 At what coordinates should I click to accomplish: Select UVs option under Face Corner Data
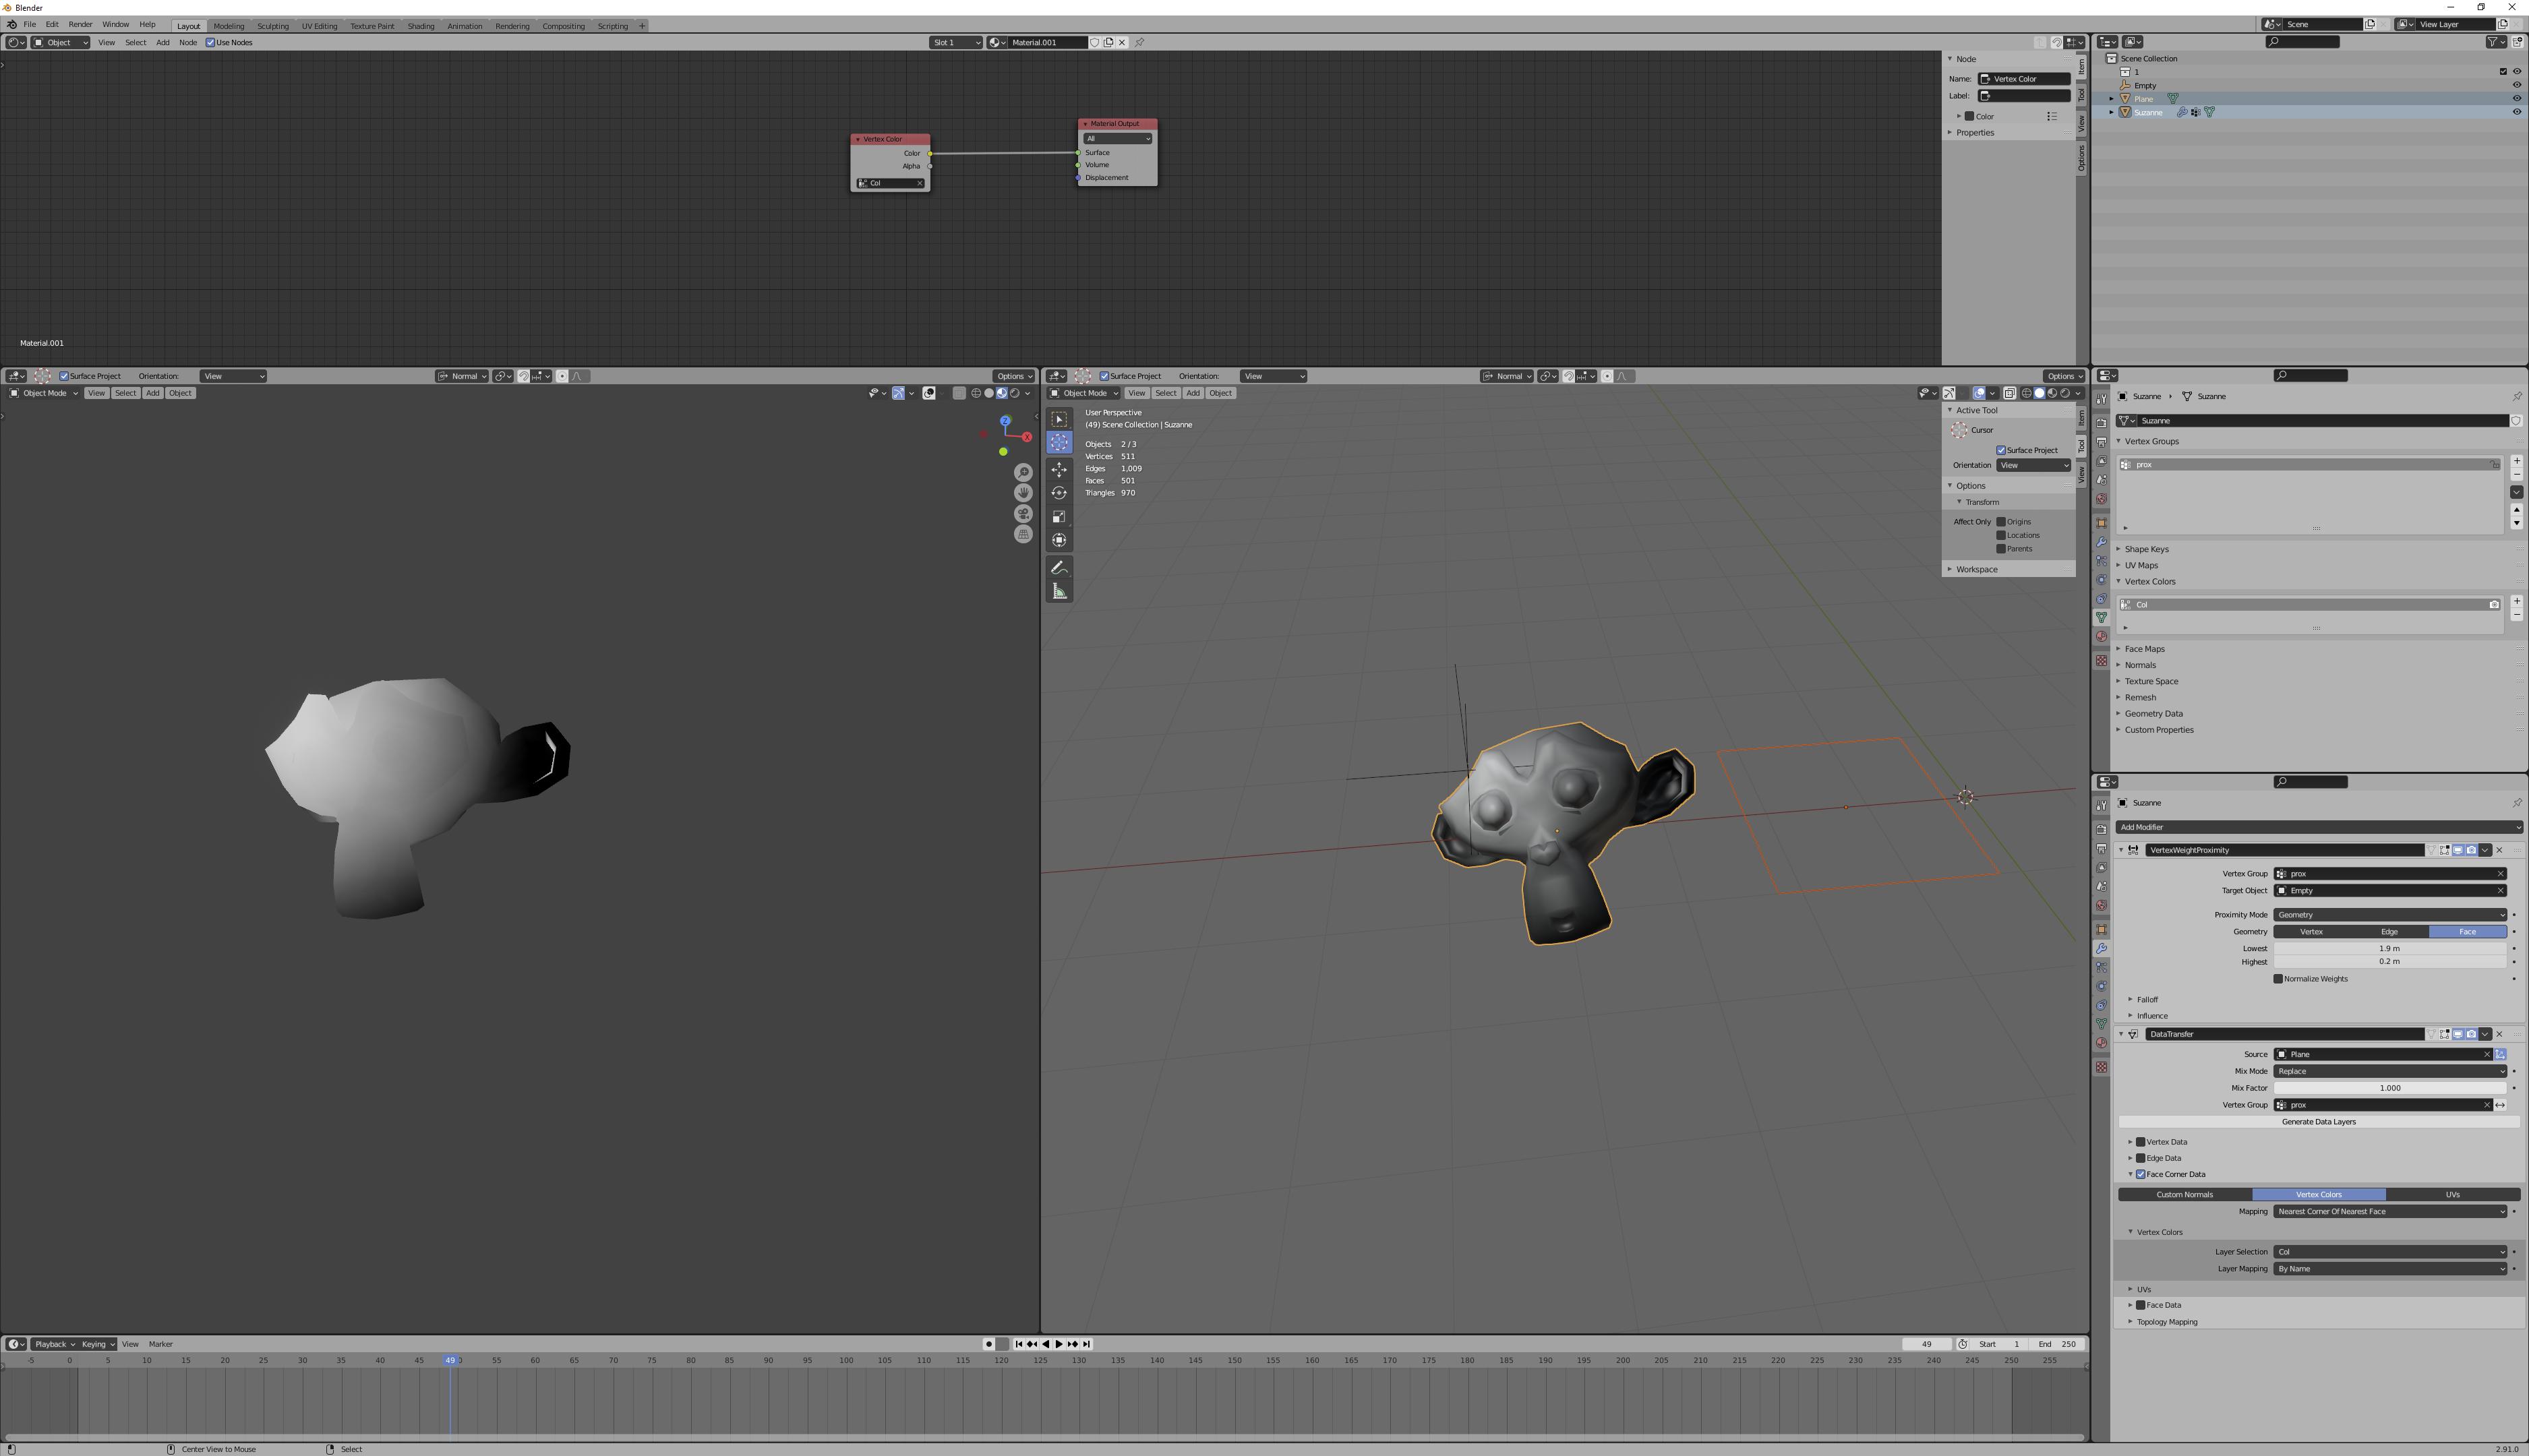[2452, 1195]
